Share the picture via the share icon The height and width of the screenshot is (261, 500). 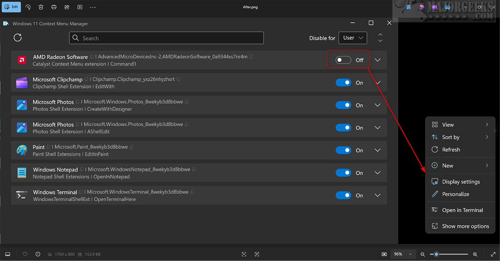coord(67,7)
